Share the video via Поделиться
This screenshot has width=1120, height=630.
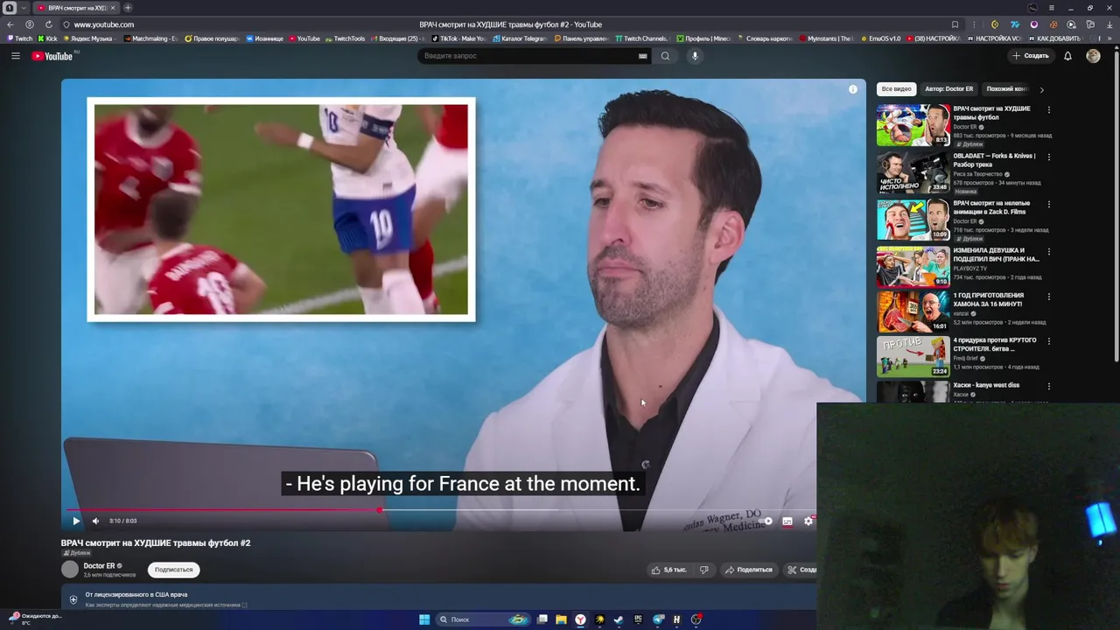click(748, 570)
